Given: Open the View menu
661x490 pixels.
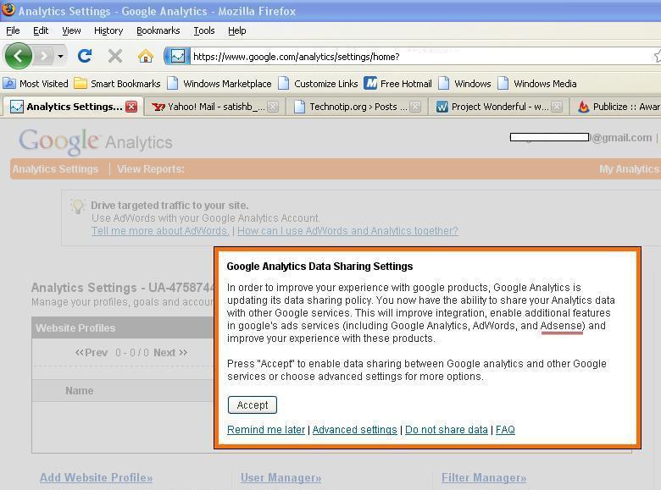Looking at the screenshot, I should [x=71, y=30].
